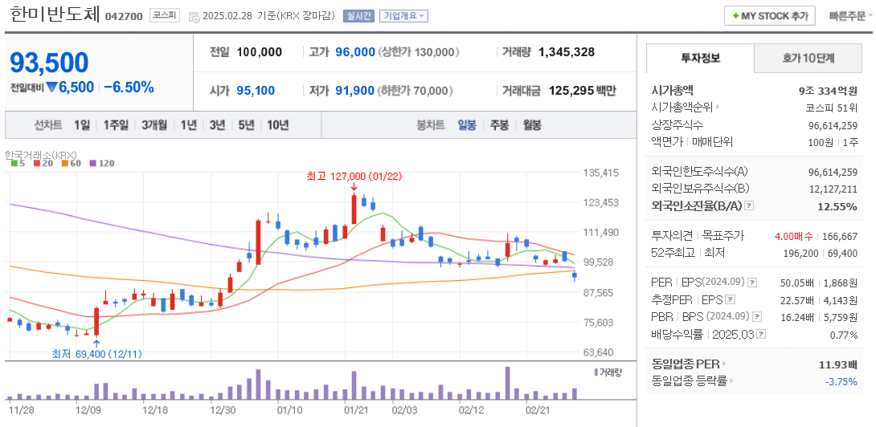
Task: Click the 0.77% dividend yield value
Action: click(845, 335)
